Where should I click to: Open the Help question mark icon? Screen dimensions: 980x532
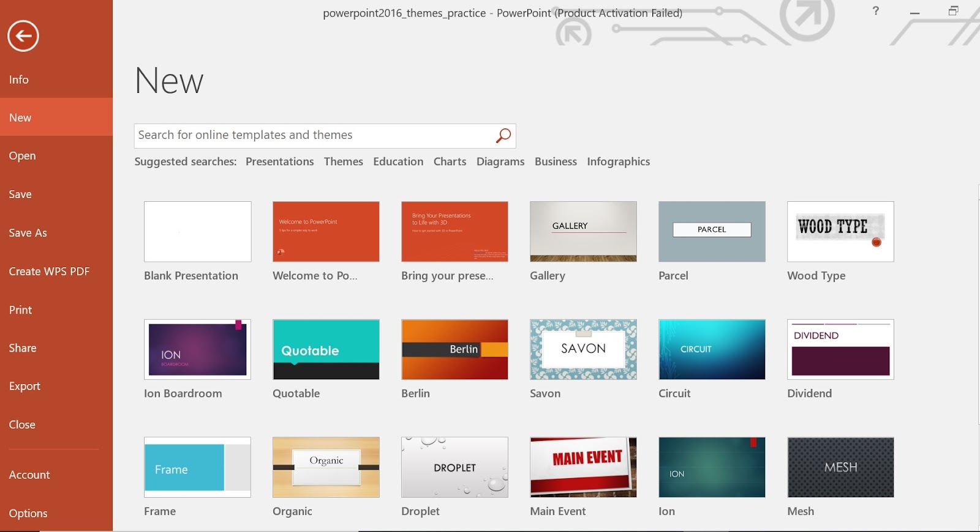(876, 11)
